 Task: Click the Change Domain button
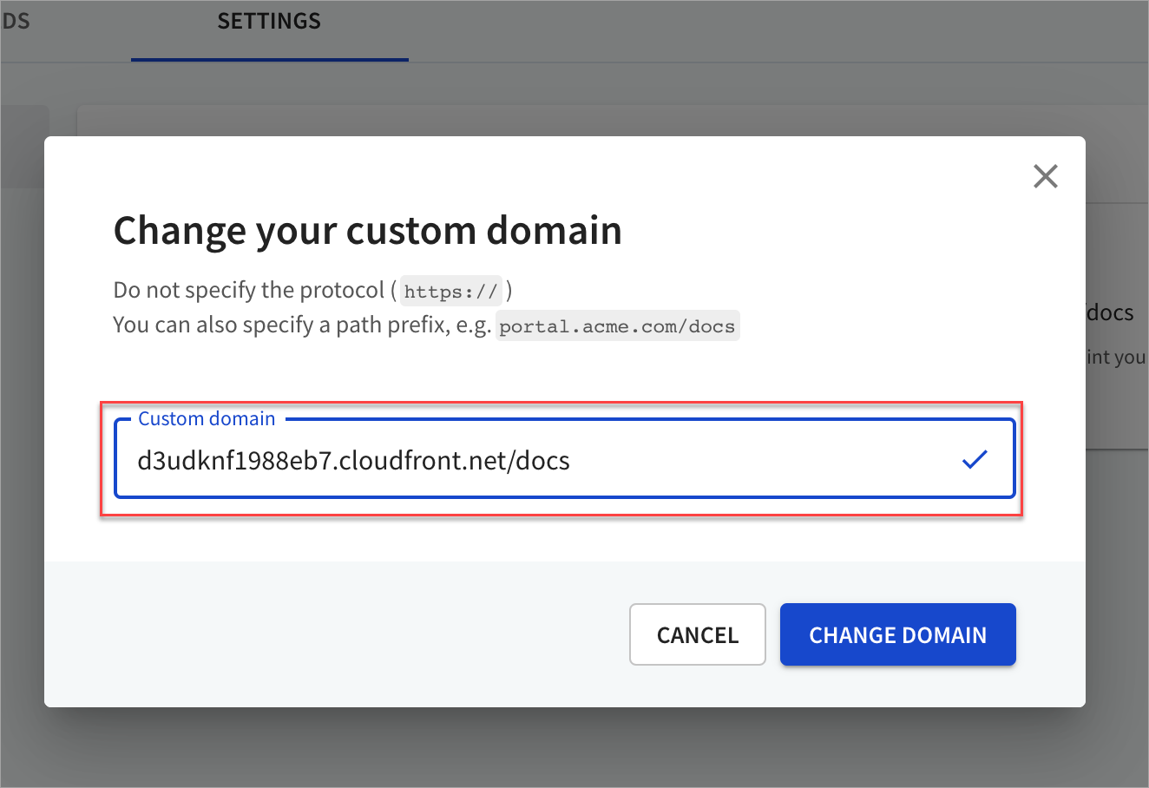(897, 634)
